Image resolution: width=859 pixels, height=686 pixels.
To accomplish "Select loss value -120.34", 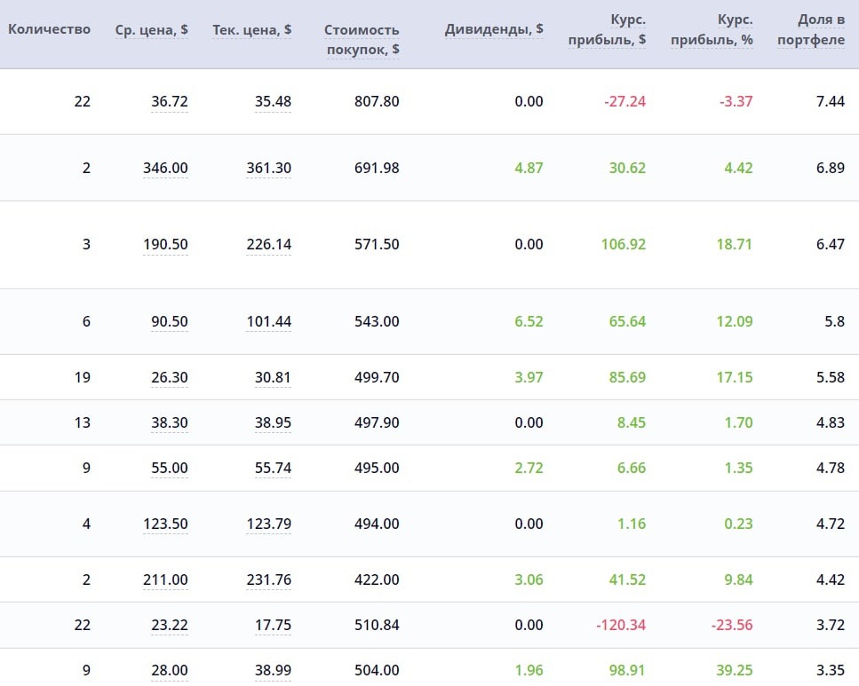I will (621, 626).
